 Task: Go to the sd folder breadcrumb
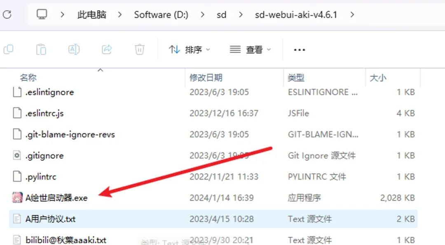[221, 15]
